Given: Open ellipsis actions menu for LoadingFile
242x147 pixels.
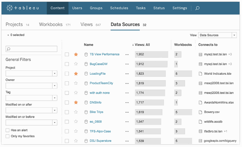Looking at the screenshot, I should [x=127, y=74].
